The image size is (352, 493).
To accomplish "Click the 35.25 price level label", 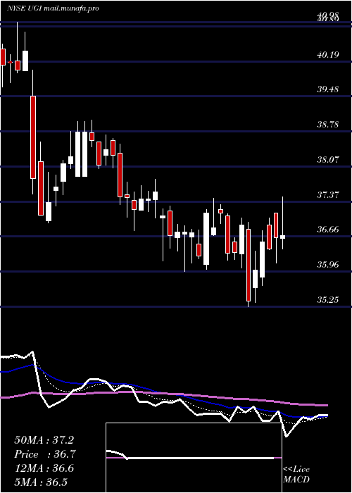I will pyautogui.click(x=328, y=300).
